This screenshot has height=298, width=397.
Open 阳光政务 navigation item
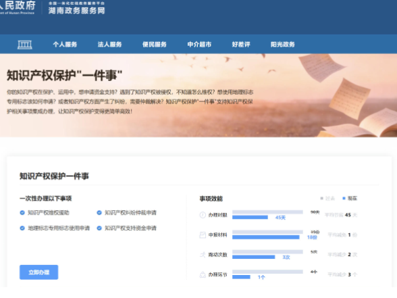283,45
